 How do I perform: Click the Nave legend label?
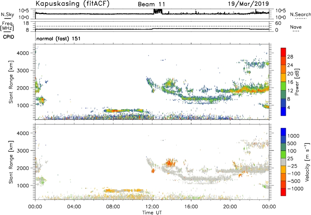296,27
